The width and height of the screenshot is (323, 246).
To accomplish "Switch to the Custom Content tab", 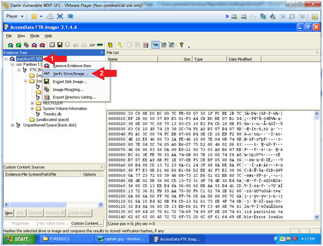I will (86, 224).
